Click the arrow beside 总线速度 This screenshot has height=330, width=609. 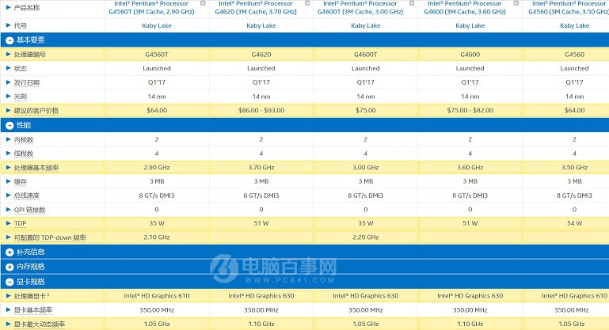pos(8,195)
